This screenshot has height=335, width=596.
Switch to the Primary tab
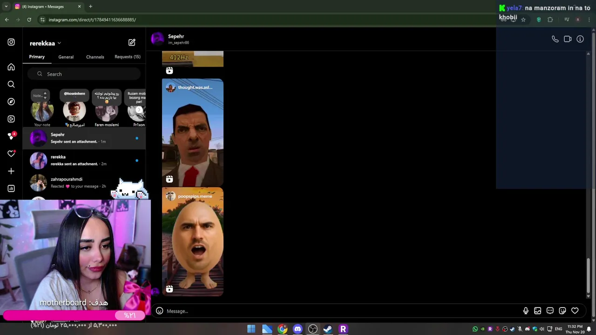37,57
